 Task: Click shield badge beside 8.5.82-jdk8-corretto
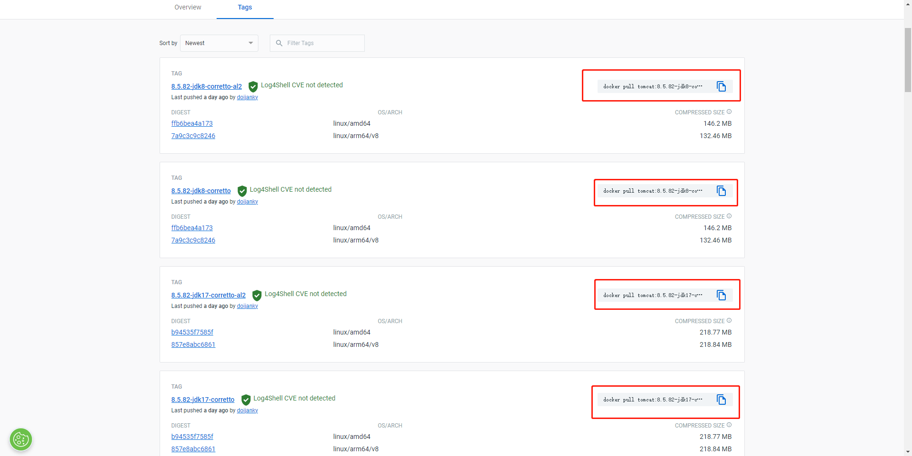pyautogui.click(x=242, y=191)
